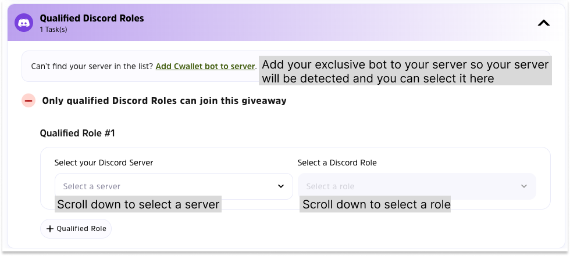Click the Can't find your server text
570x256 pixels.
pyautogui.click(x=92, y=66)
